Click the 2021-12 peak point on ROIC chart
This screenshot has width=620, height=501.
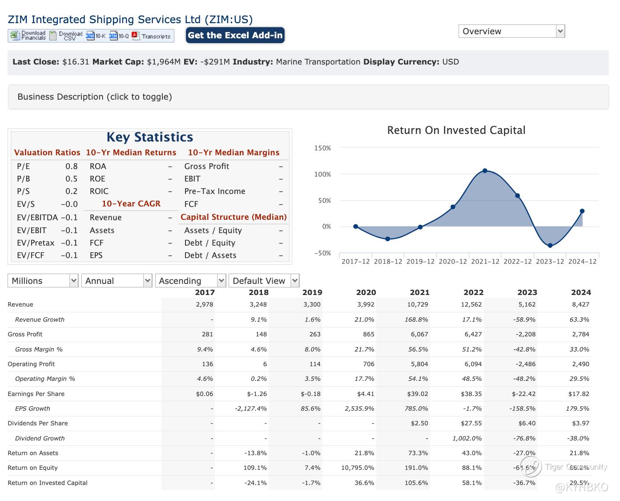click(485, 171)
